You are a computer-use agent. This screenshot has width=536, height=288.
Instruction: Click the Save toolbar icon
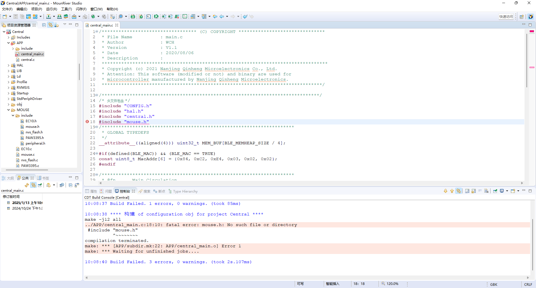click(x=16, y=16)
